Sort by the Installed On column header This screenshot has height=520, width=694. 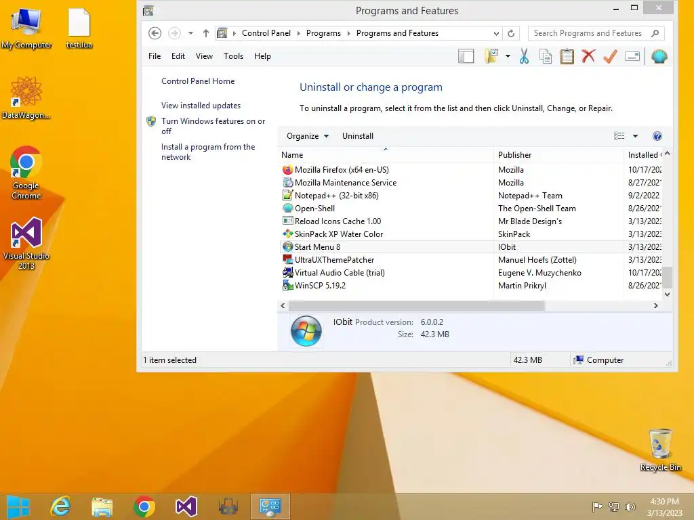tap(642, 155)
